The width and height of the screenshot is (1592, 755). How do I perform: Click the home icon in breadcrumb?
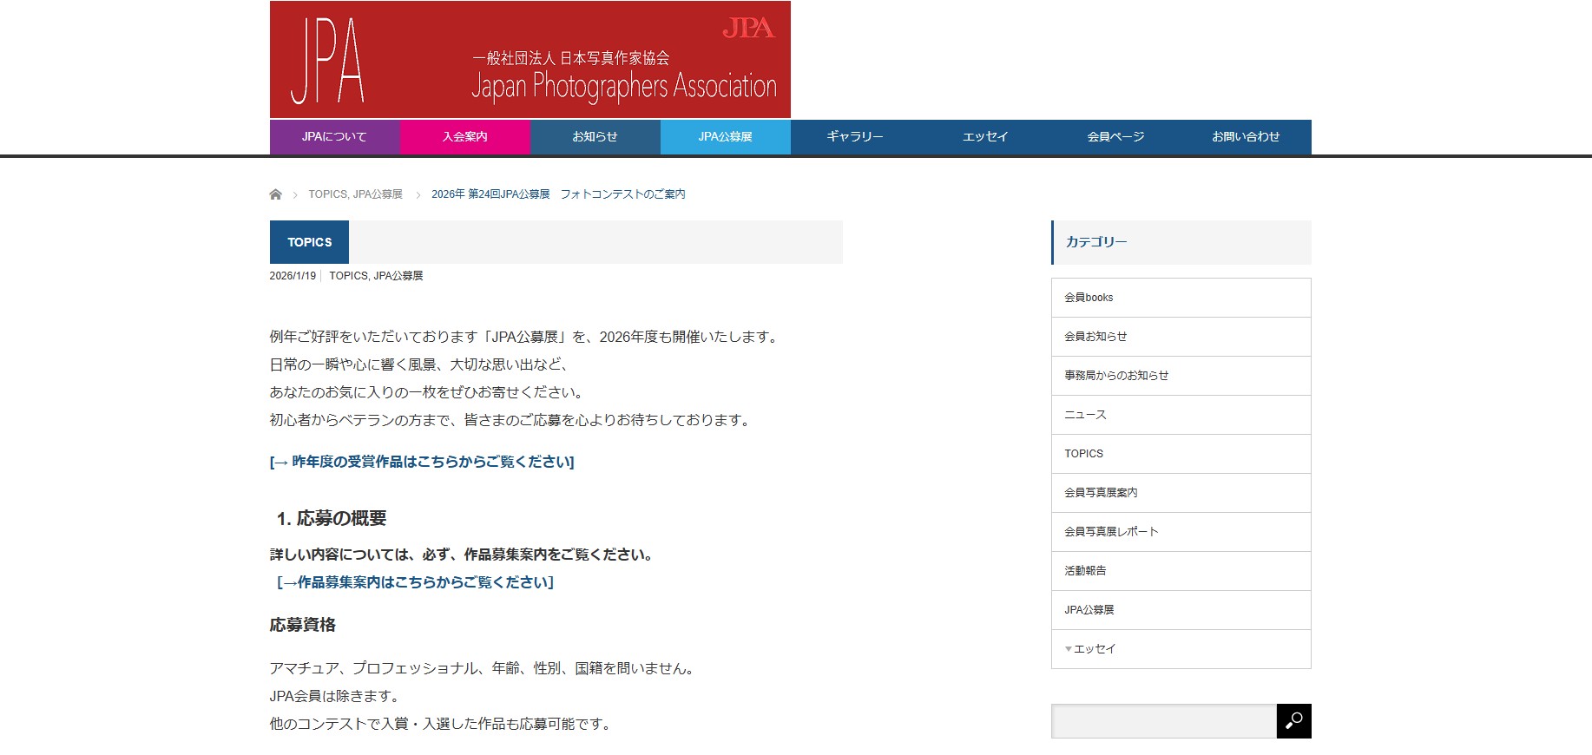275,194
